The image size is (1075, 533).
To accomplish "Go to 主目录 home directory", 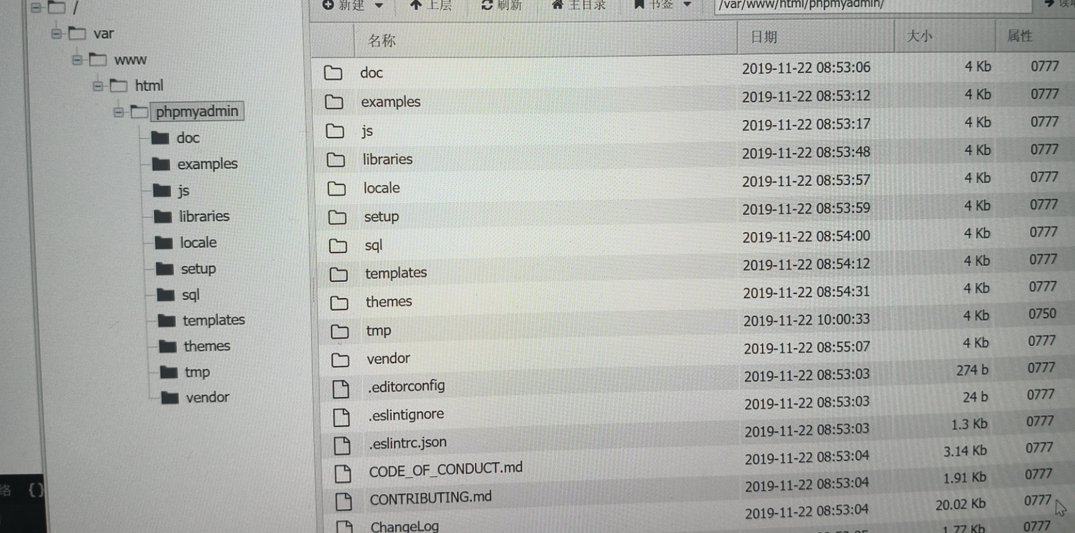I will (x=579, y=5).
